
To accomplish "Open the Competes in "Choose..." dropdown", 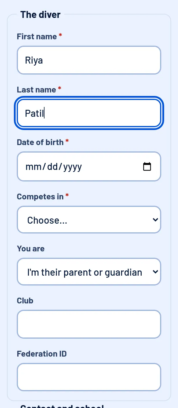I will 89,220.
